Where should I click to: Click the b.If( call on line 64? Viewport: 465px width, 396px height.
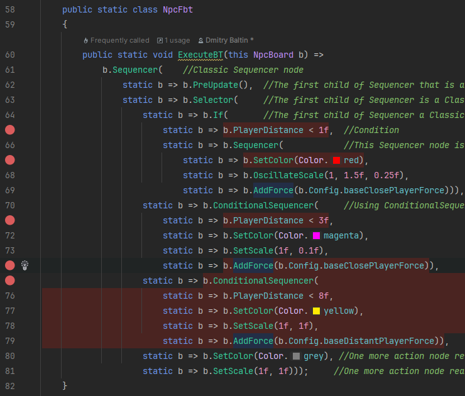point(216,115)
